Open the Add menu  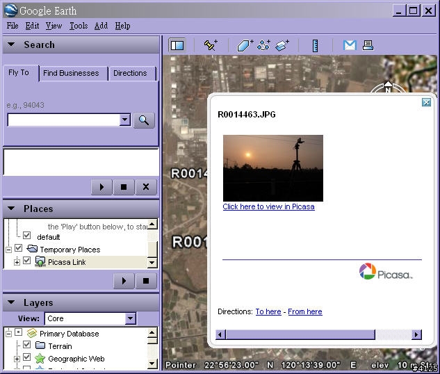[x=101, y=26]
